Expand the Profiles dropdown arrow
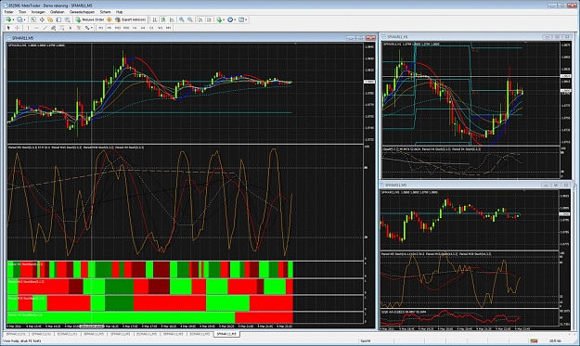The image size is (580, 346). 25,19
